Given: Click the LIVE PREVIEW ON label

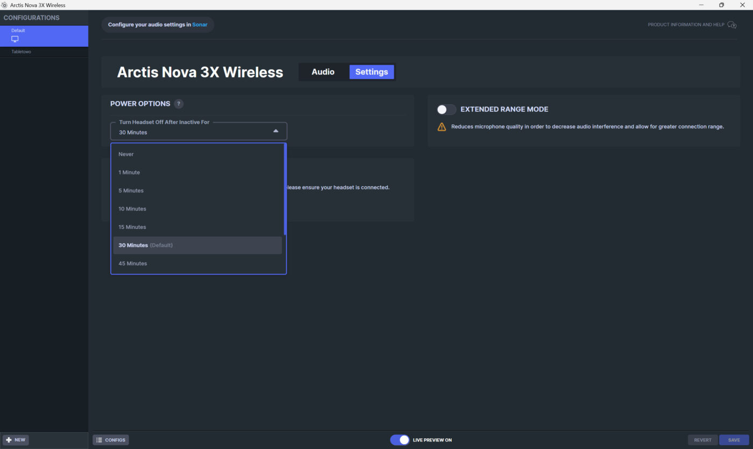Looking at the screenshot, I should [x=432, y=440].
